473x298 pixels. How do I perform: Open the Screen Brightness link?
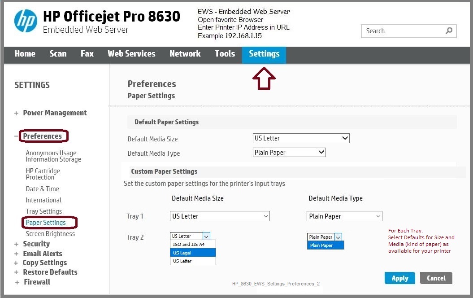pyautogui.click(x=50, y=234)
